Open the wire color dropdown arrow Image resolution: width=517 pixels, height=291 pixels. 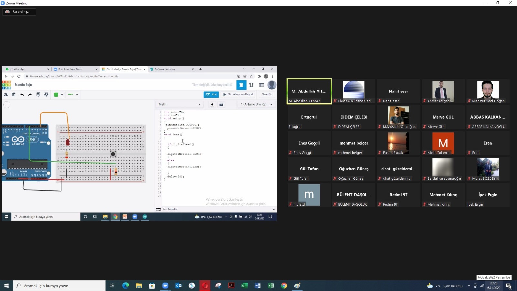coord(62,95)
